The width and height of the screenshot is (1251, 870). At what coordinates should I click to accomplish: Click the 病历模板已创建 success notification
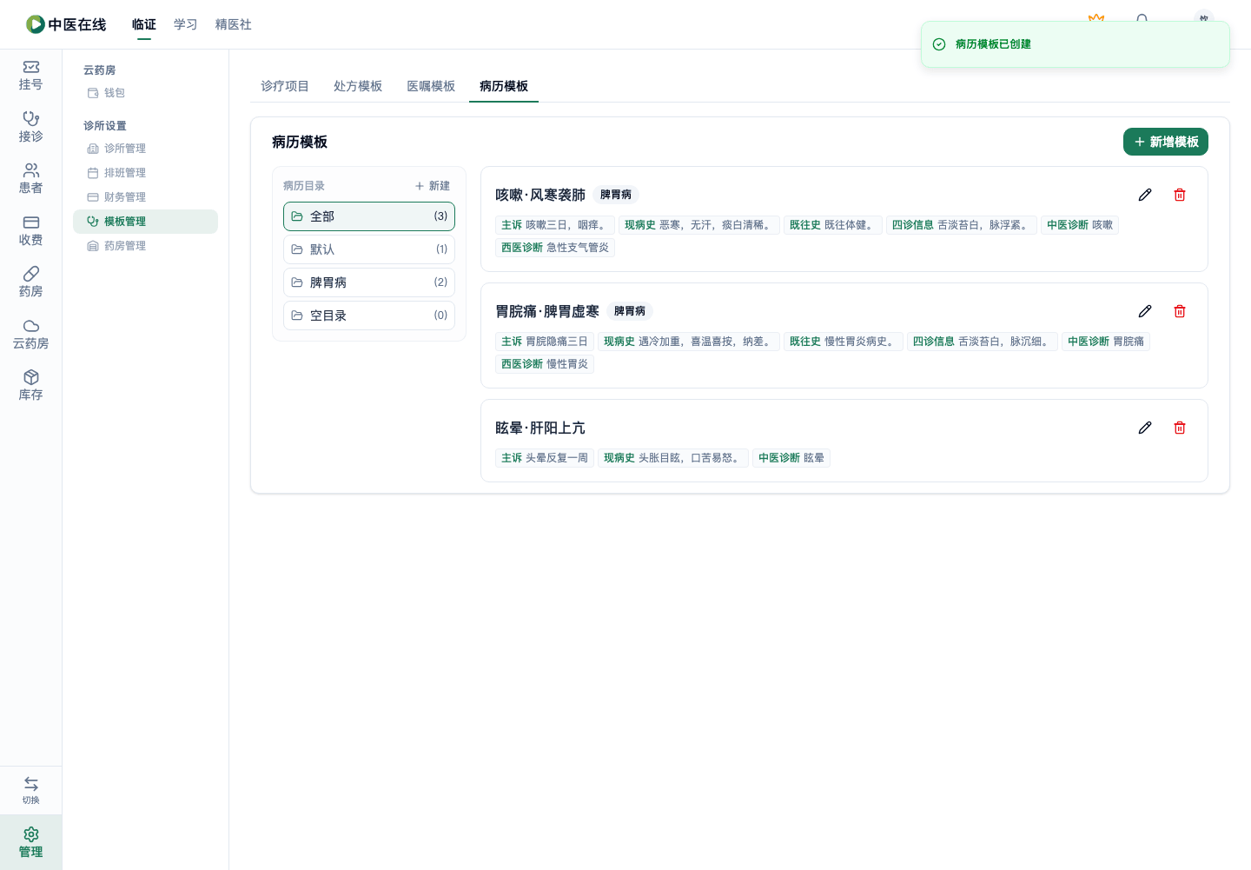click(x=1076, y=44)
